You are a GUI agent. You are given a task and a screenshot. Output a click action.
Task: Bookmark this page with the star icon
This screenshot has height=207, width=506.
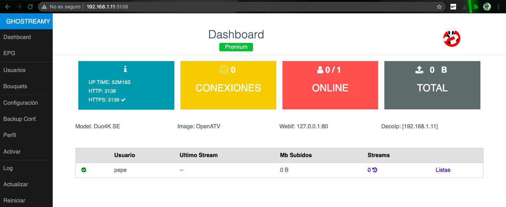[439, 7]
